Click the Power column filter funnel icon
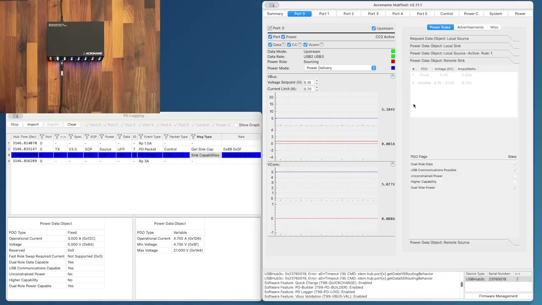Viewport: 542px width, 305px height. point(102,137)
